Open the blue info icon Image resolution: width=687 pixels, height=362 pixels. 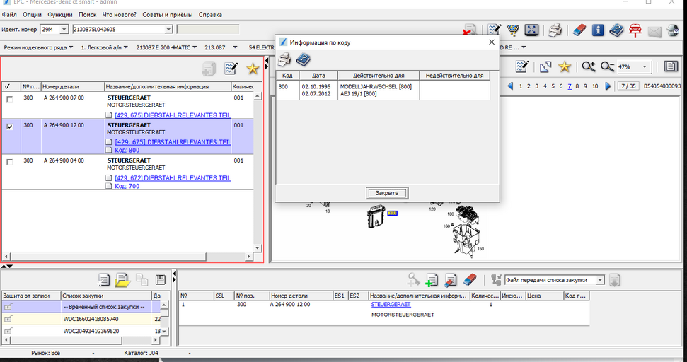click(x=598, y=30)
